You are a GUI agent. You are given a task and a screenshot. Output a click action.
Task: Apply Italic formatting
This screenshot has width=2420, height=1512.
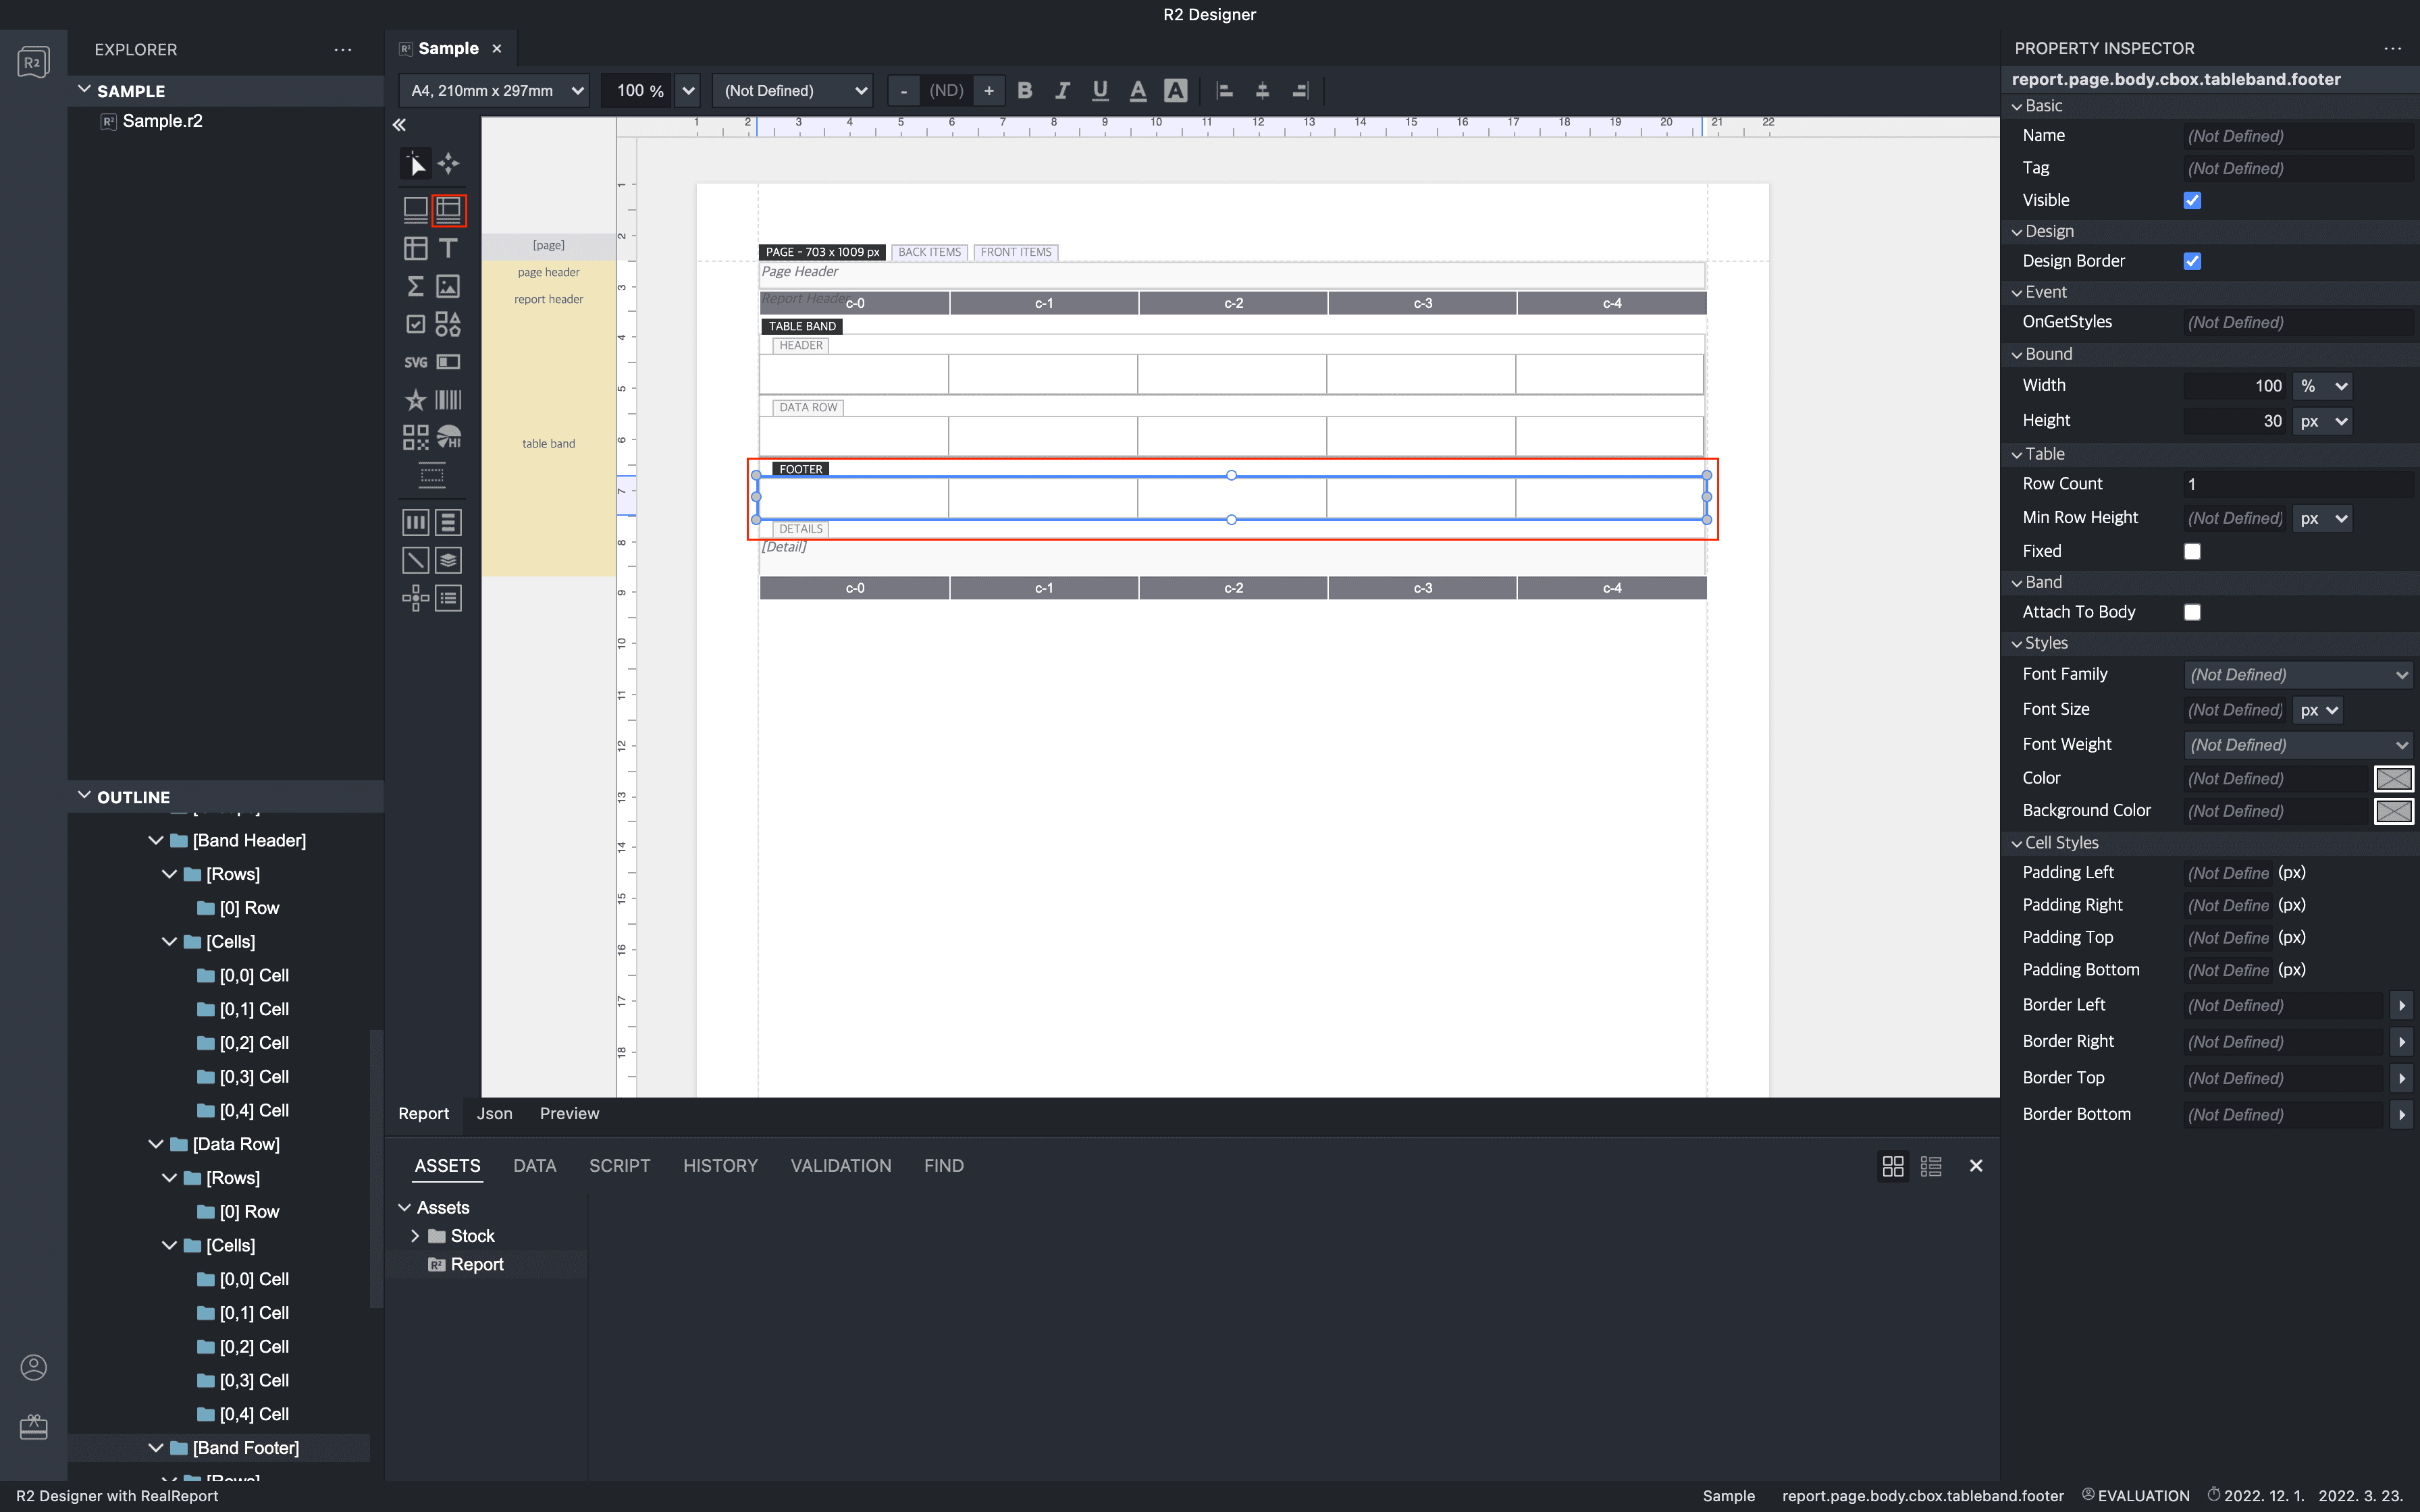tap(1062, 90)
